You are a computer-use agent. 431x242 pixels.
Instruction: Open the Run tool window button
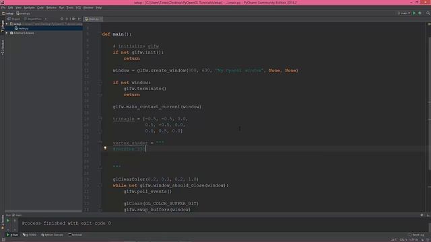pos(13,235)
